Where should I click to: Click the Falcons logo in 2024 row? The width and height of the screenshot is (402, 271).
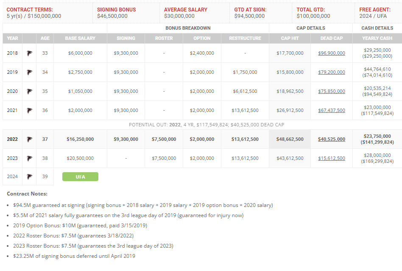click(30, 177)
